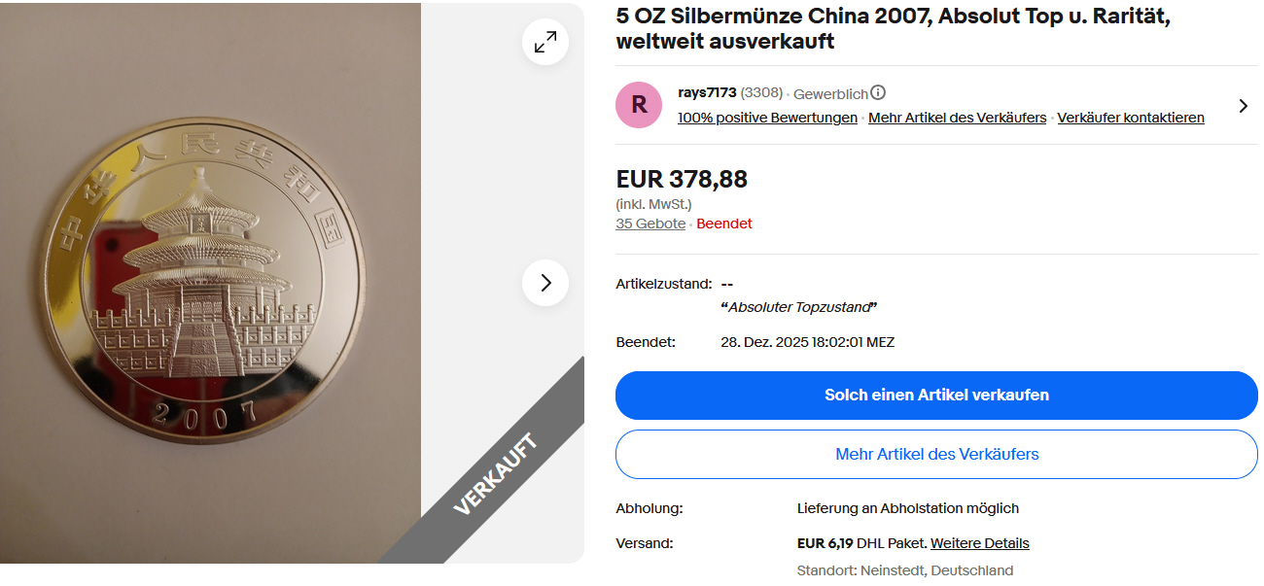
Task: Click the seller avatar letter R
Action: pos(639,105)
